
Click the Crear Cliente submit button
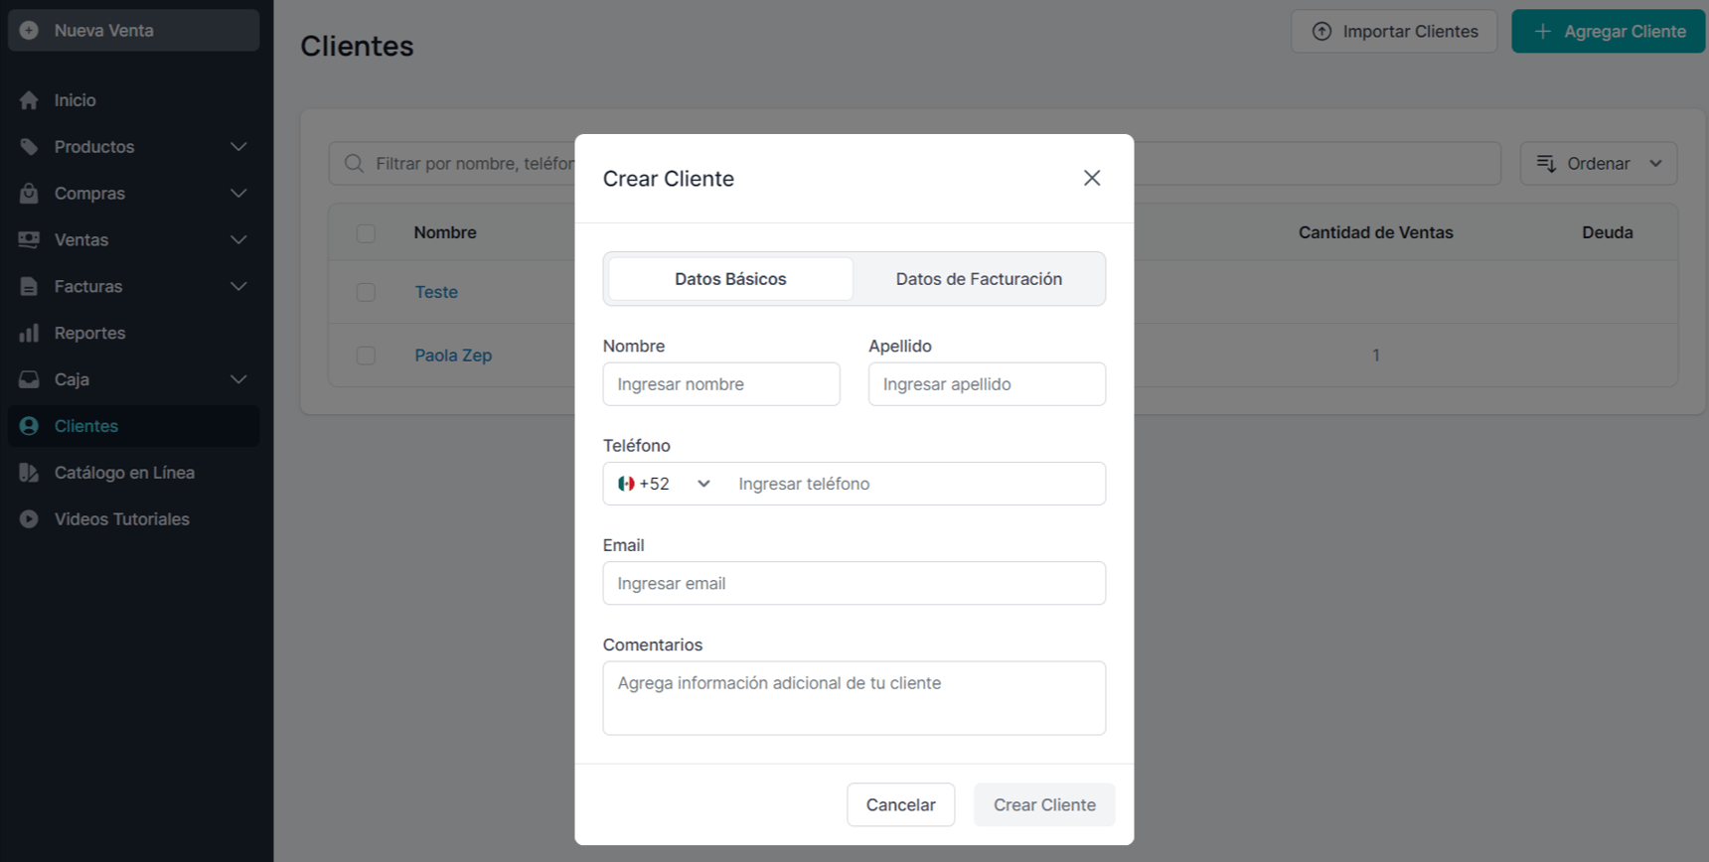1043,804
